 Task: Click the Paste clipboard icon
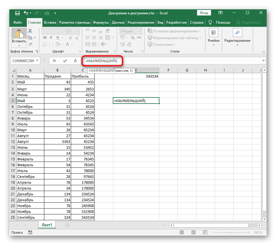19,34
